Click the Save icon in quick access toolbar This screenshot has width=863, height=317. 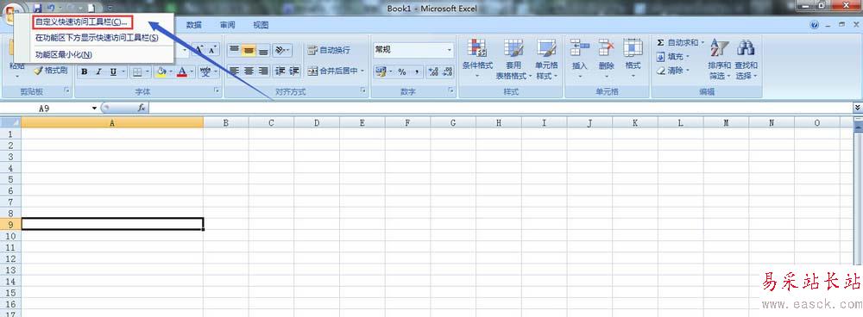37,8
